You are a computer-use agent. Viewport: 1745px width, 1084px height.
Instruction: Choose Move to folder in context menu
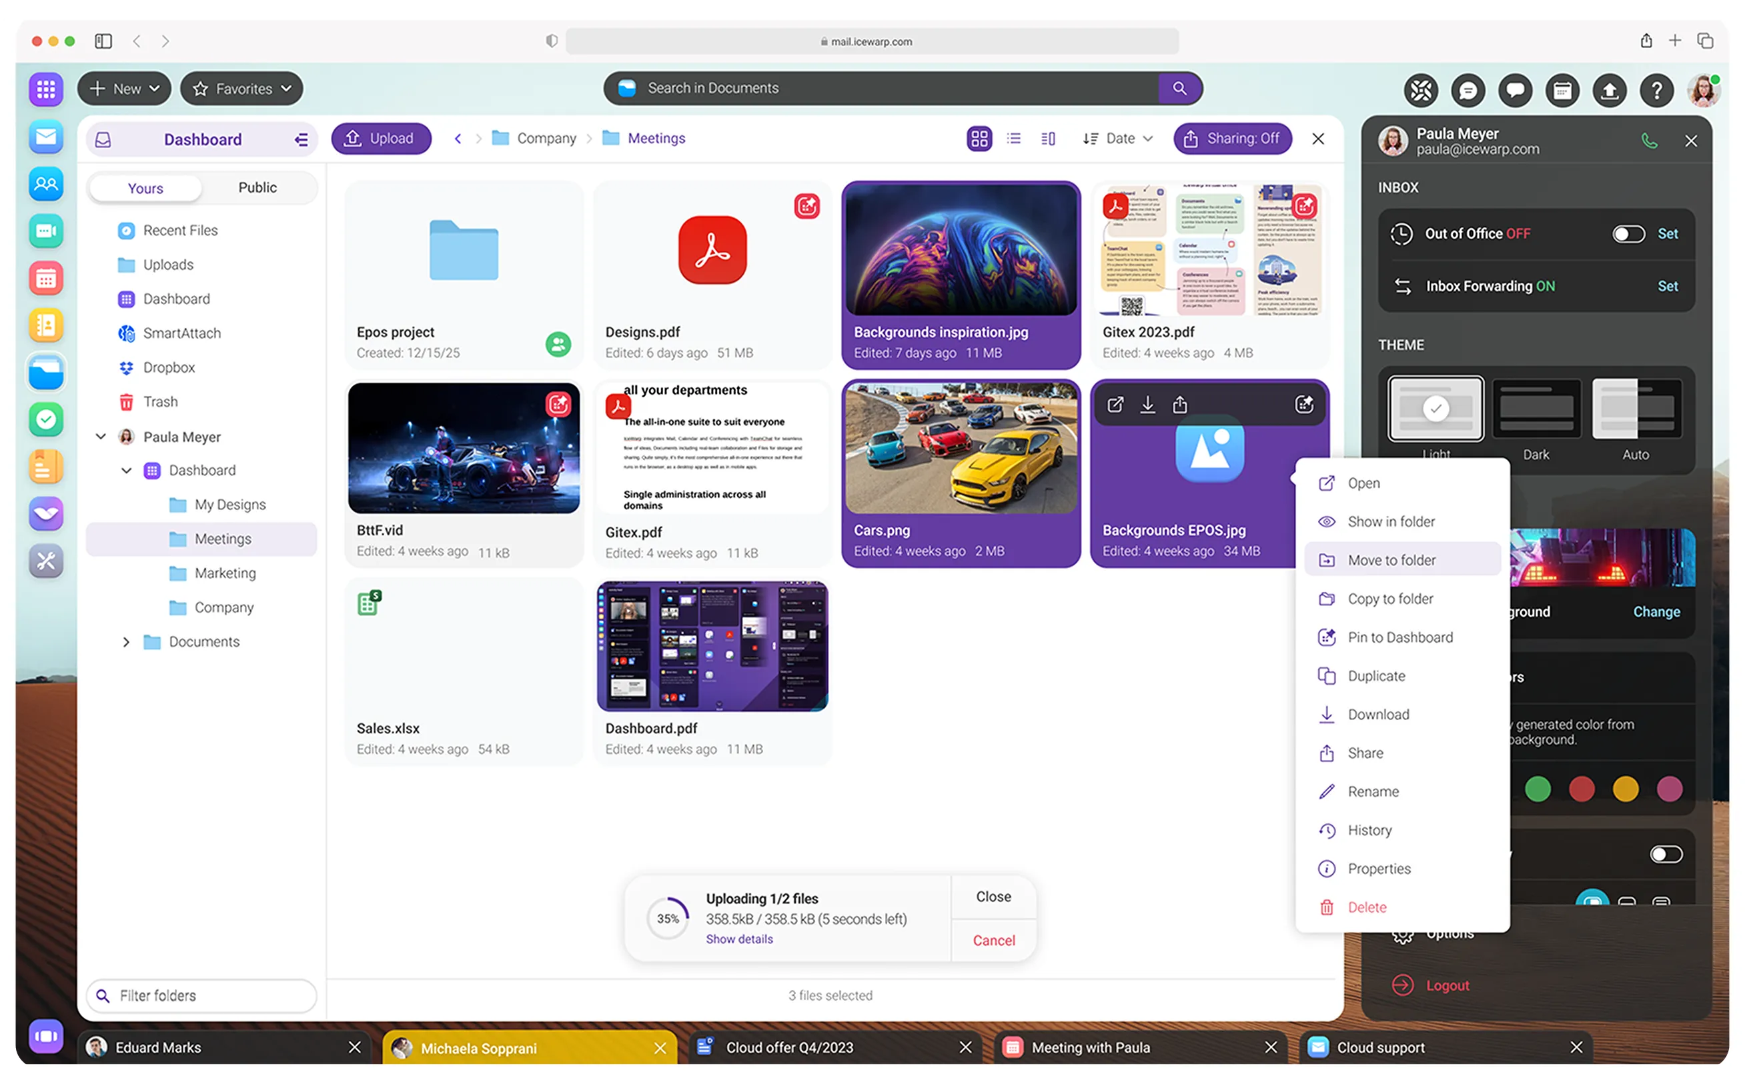tap(1391, 560)
